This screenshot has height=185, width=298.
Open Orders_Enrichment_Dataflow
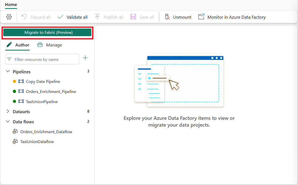click(46, 132)
